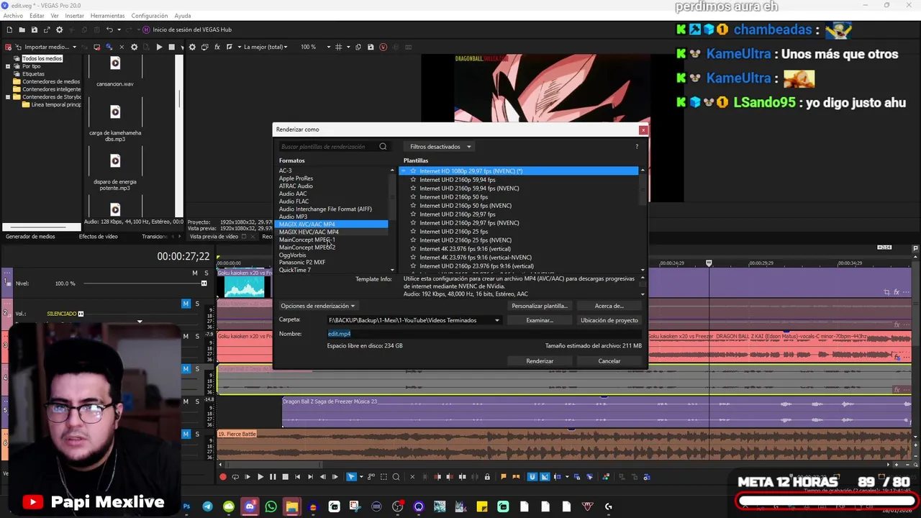This screenshot has width=921, height=518.
Task: Solo the Dragon Ball Z Saga de Freezer track
Action: point(197,401)
